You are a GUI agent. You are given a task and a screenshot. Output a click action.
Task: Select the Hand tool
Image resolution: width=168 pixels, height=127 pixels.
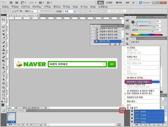pyautogui.click(x=4, y=94)
